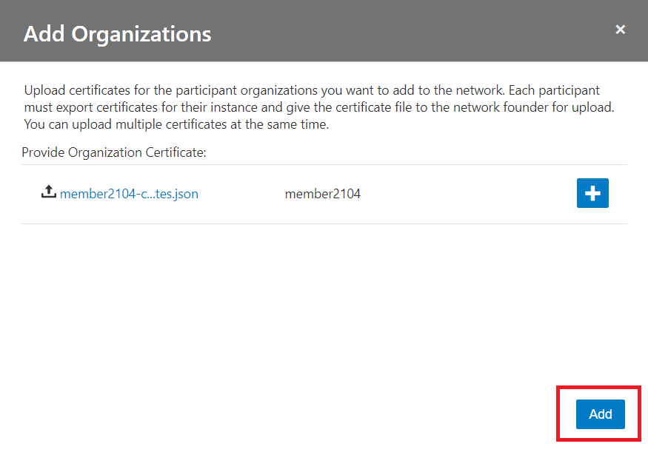Choose a certificate file via upload icon
This screenshot has width=648, height=455.
tap(48, 192)
